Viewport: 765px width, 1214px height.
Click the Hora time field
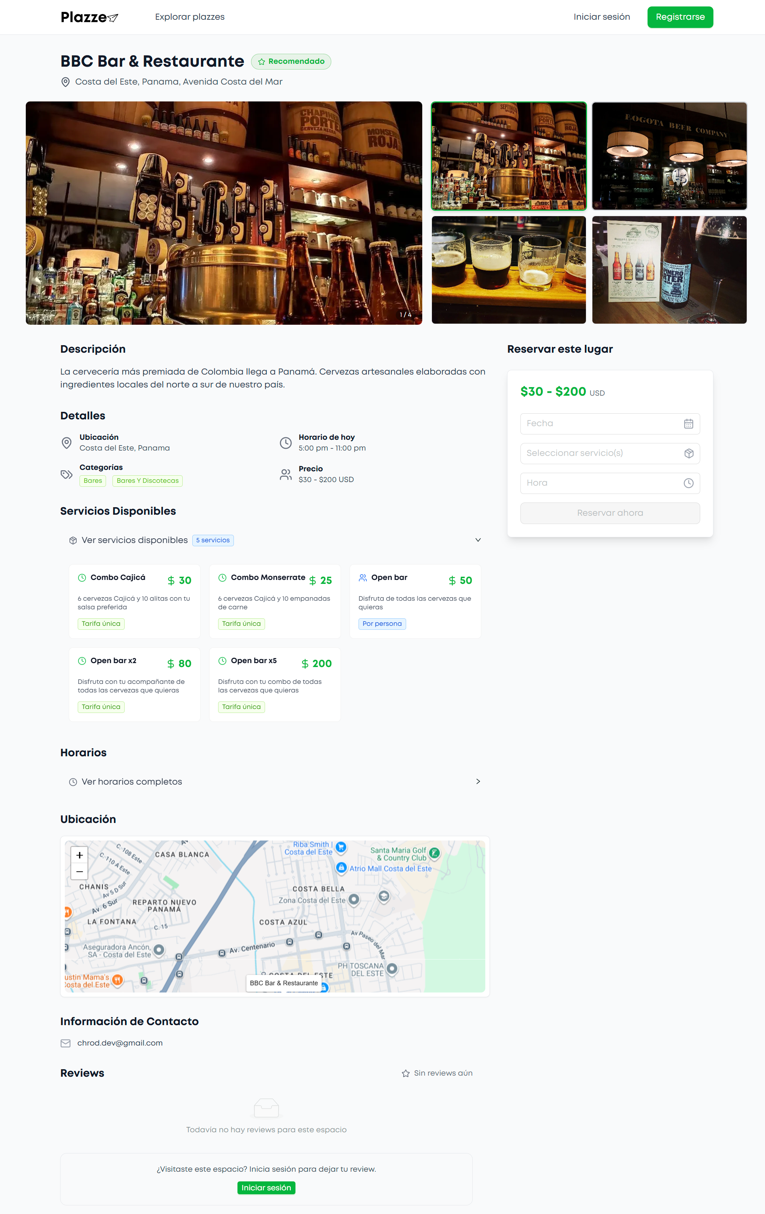point(610,483)
